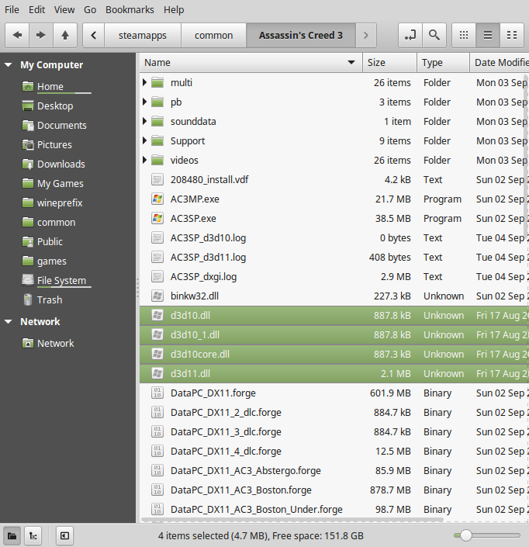Image resolution: width=529 pixels, height=547 pixels.
Task: Open the Bookmarks menu
Action: tap(130, 10)
